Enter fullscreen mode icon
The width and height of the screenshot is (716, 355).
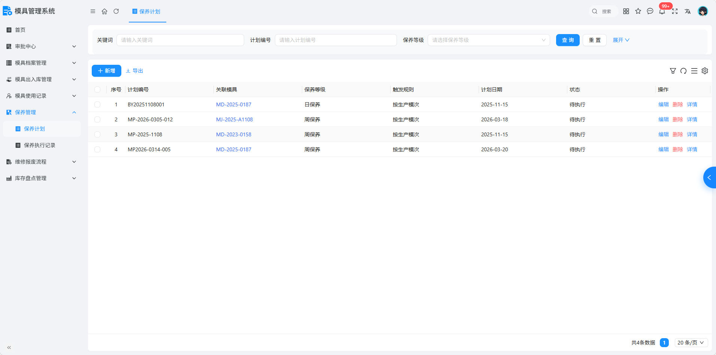(675, 11)
